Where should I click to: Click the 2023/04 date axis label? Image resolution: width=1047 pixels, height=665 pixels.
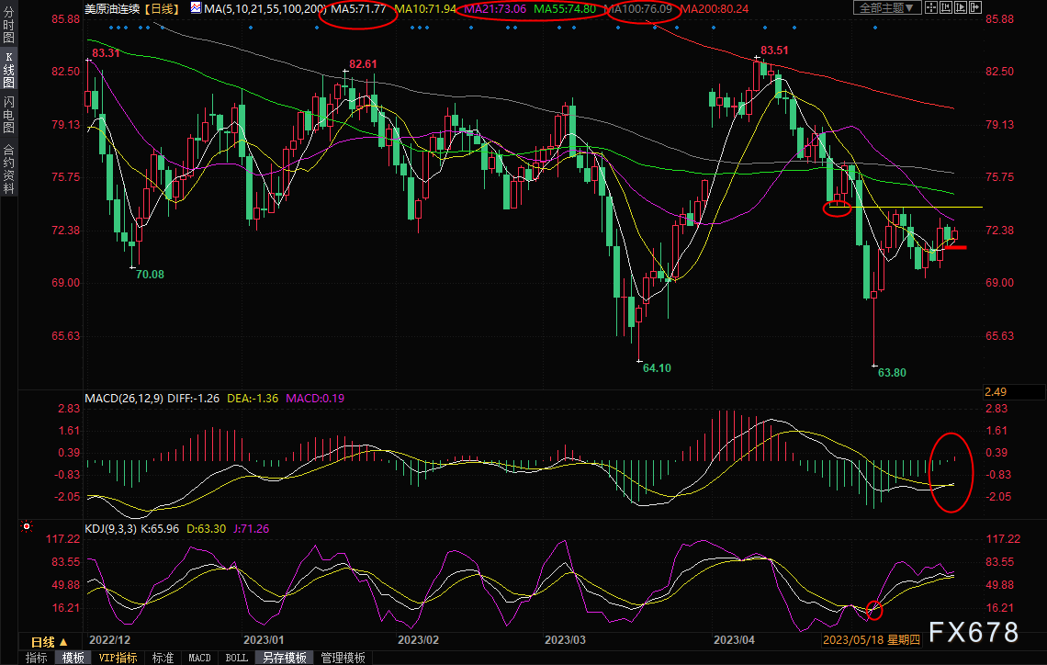(x=735, y=639)
